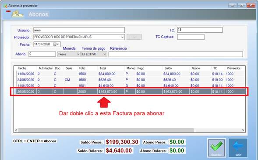This screenshot has width=258, height=160.
Task: Open the Moneda Pesos dropdown
Action: pyautogui.click(x=78, y=54)
